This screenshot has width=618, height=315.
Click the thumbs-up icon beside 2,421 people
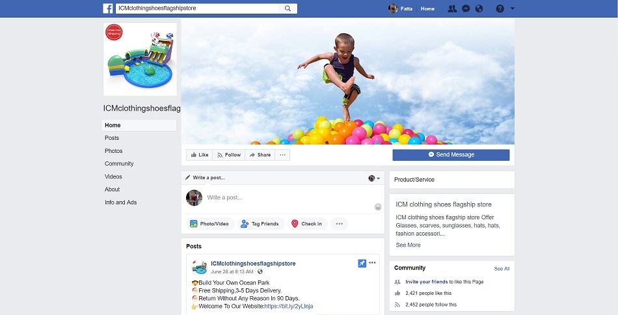(397, 294)
